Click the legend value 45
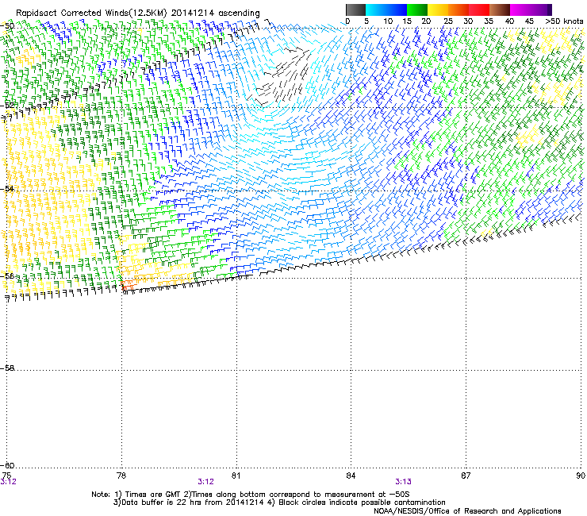Image resolution: width=587 pixels, height=516 pixels. [529, 21]
